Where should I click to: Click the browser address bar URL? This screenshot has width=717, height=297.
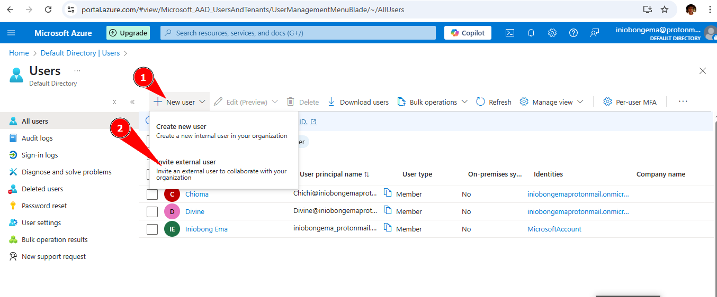click(x=244, y=10)
